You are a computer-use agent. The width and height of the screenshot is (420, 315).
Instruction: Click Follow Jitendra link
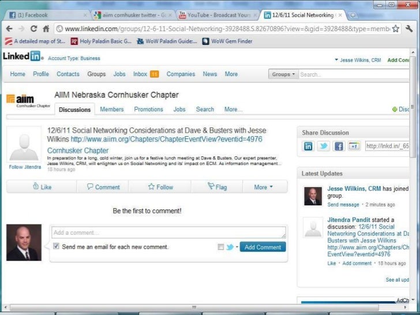(25, 167)
